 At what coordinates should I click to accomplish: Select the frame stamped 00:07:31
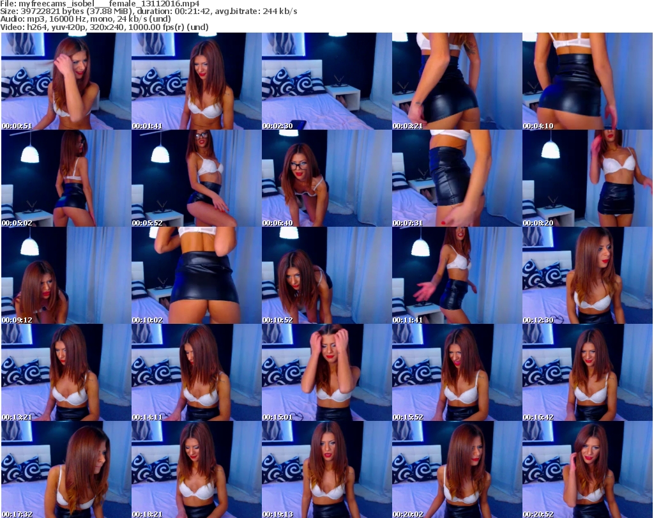[x=457, y=178]
